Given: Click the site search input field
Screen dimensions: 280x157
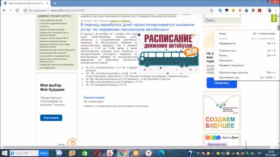Looking at the screenshot, I should pyautogui.click(x=222, y=16).
